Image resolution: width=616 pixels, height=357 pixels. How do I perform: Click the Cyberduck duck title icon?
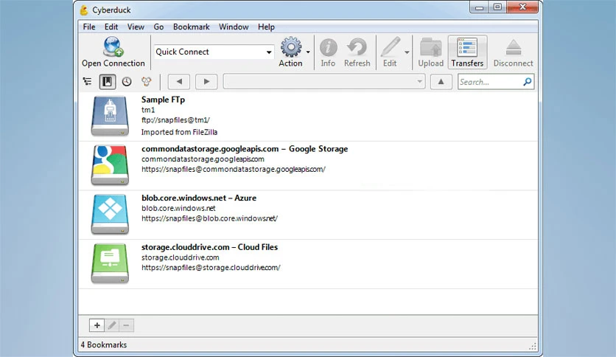[84, 10]
